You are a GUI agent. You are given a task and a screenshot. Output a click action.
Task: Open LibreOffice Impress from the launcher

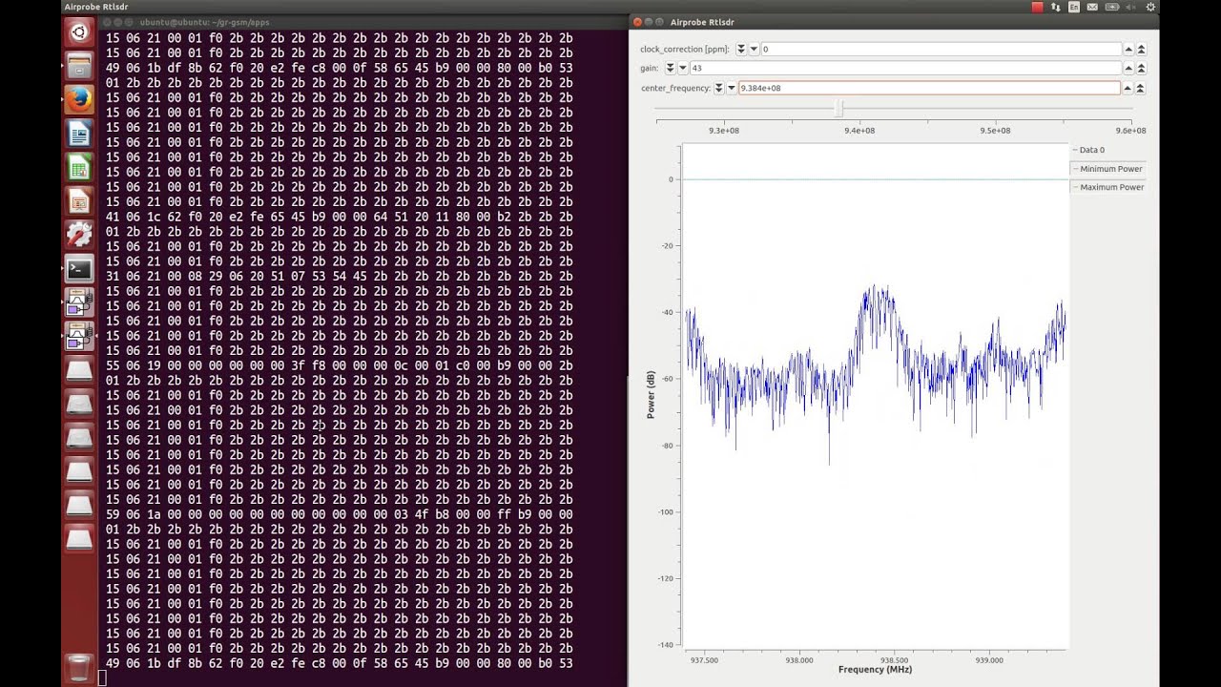coord(79,201)
